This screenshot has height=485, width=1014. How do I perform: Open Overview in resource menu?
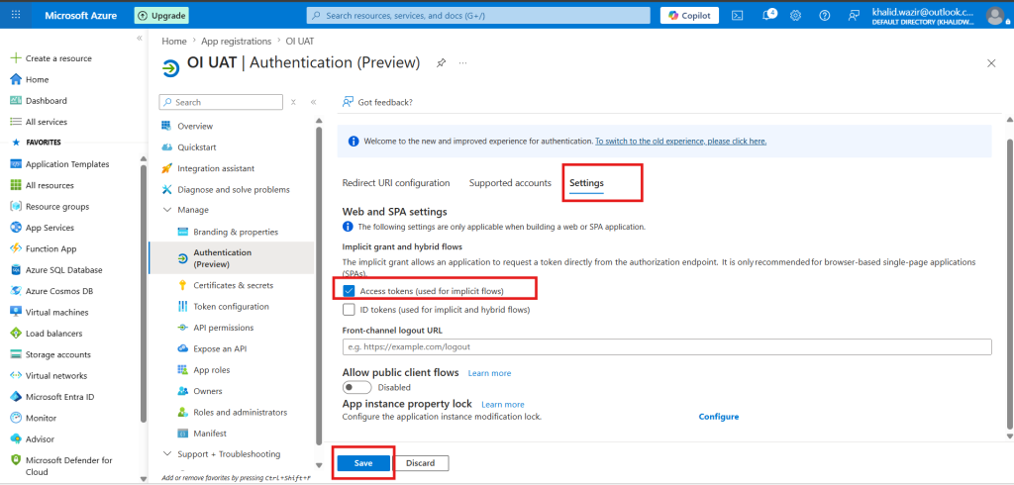(x=195, y=126)
